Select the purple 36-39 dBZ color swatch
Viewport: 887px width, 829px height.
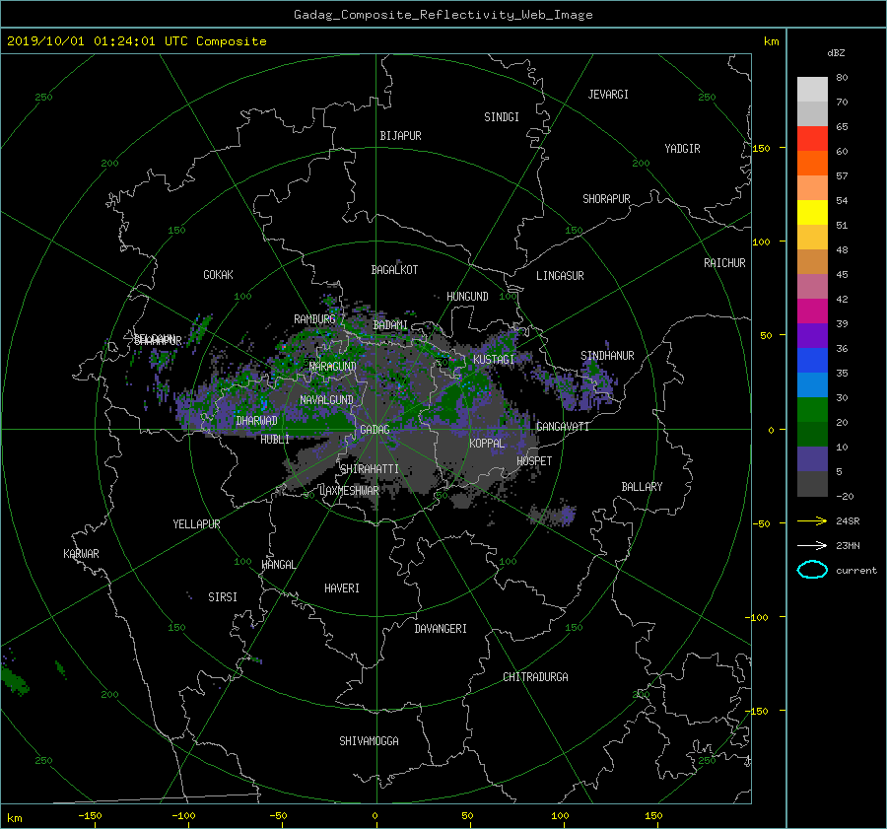812,335
